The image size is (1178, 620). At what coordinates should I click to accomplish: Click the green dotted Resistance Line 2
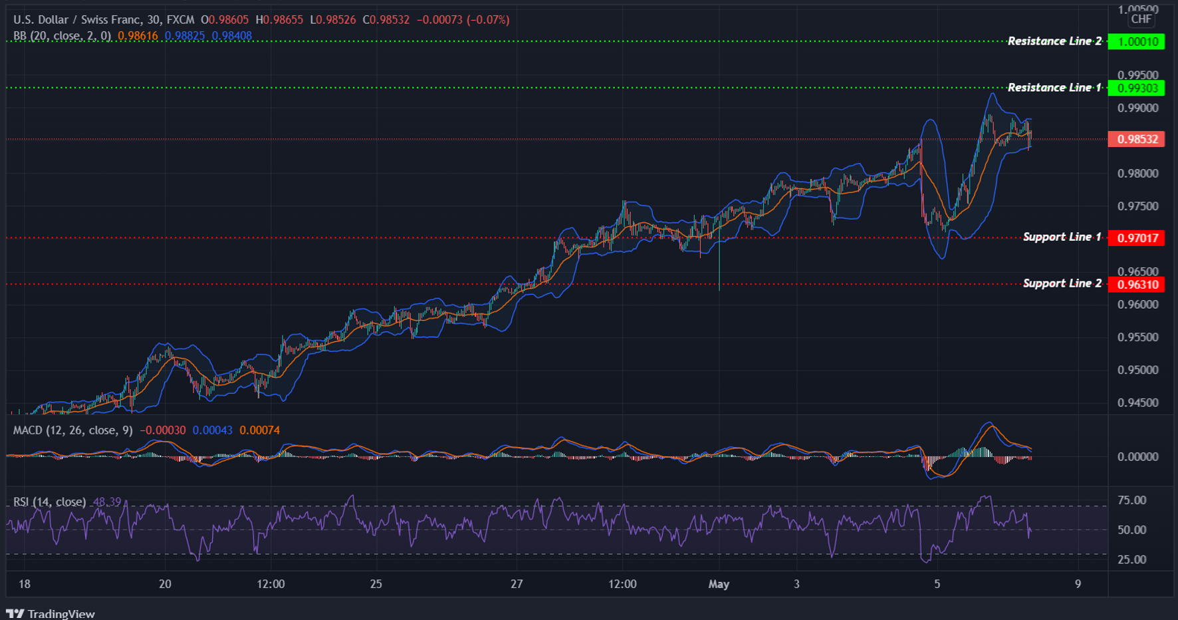532,41
